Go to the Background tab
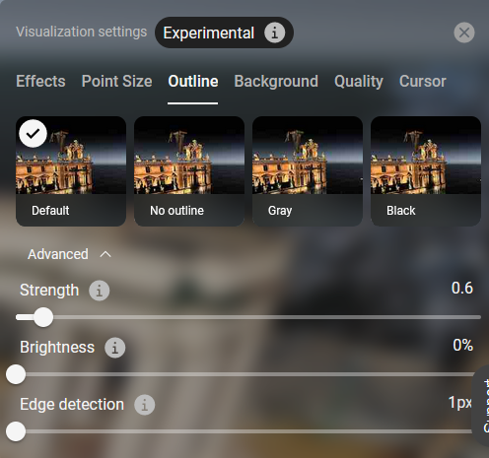 (x=276, y=81)
